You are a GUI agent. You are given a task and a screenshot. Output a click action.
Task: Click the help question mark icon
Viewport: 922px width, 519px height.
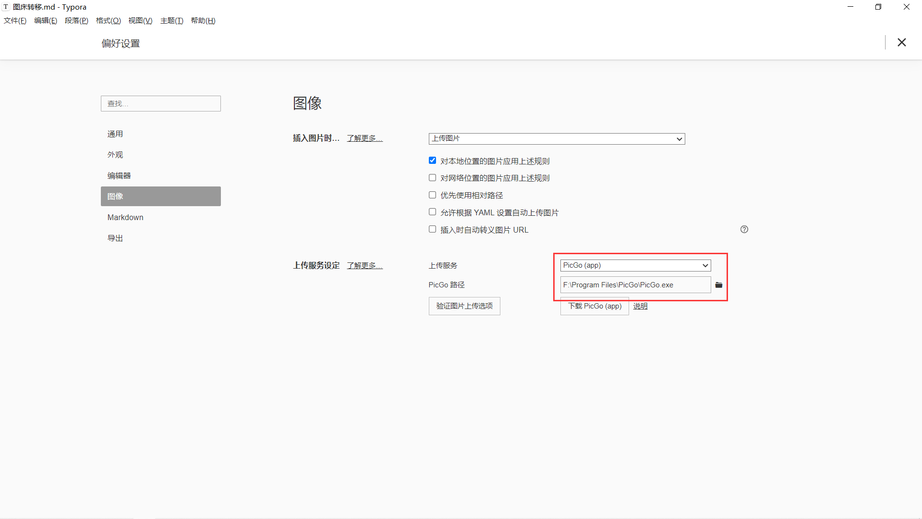744,229
